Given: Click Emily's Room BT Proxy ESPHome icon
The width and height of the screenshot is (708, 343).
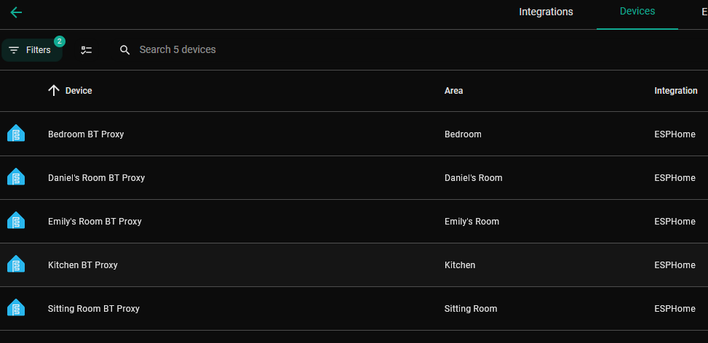Looking at the screenshot, I should click(x=16, y=221).
